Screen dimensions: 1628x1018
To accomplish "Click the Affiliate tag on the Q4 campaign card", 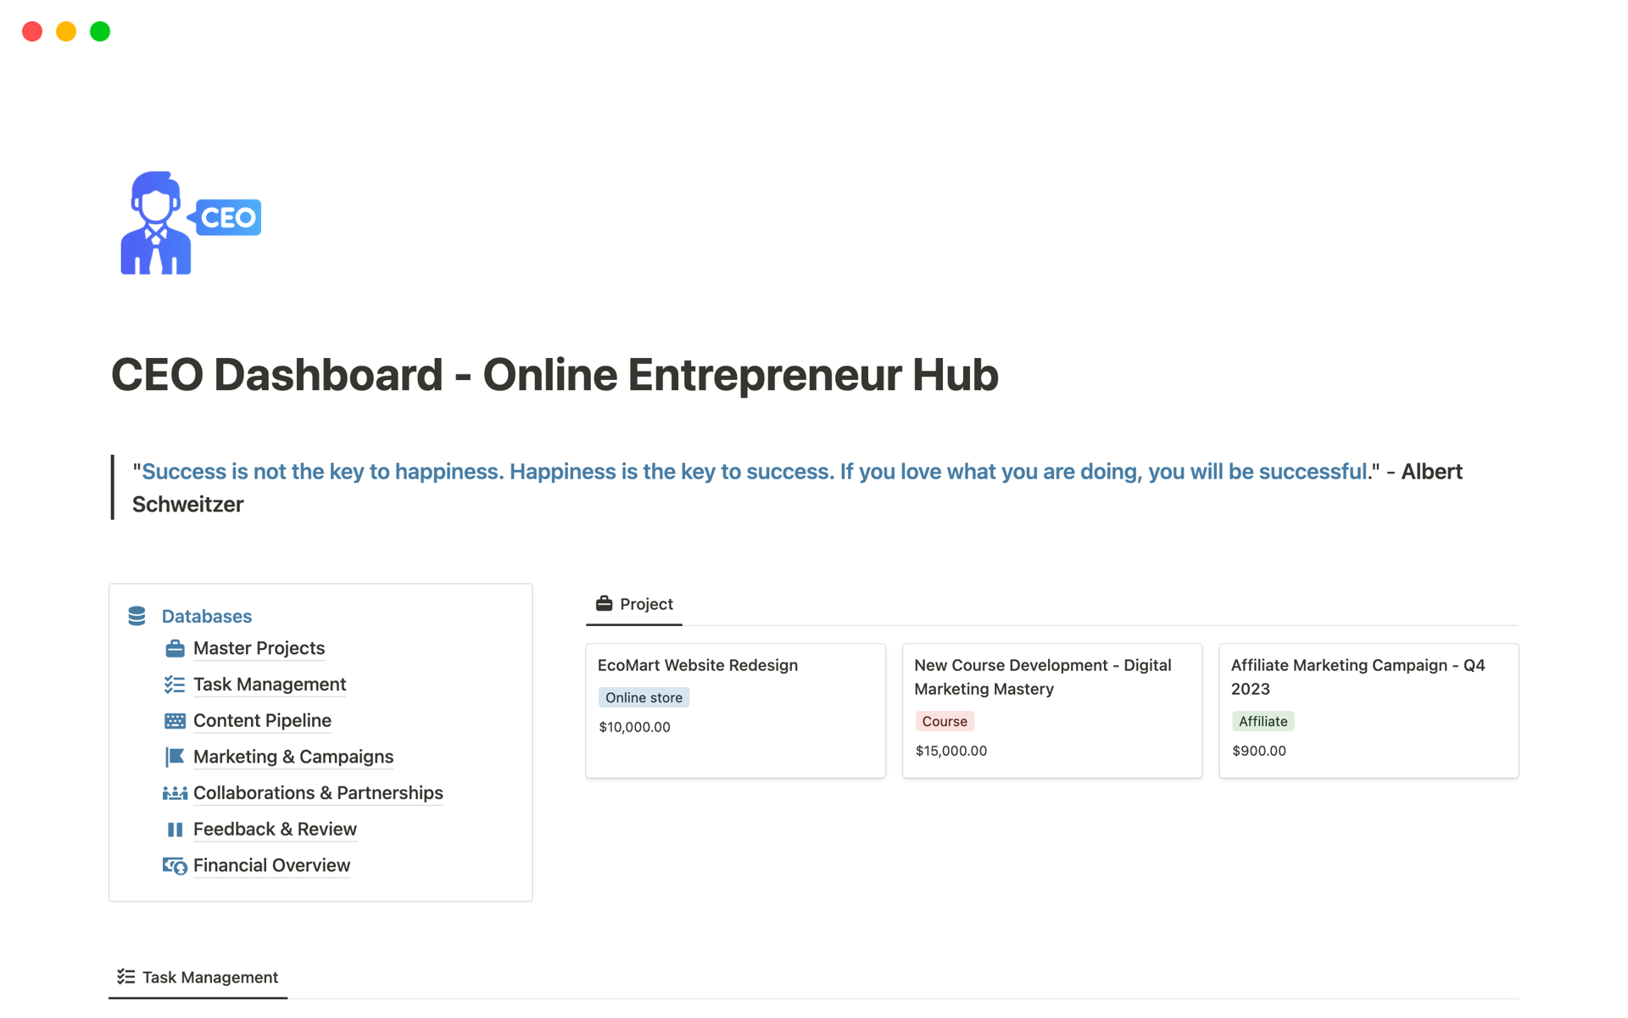I will click(x=1263, y=721).
